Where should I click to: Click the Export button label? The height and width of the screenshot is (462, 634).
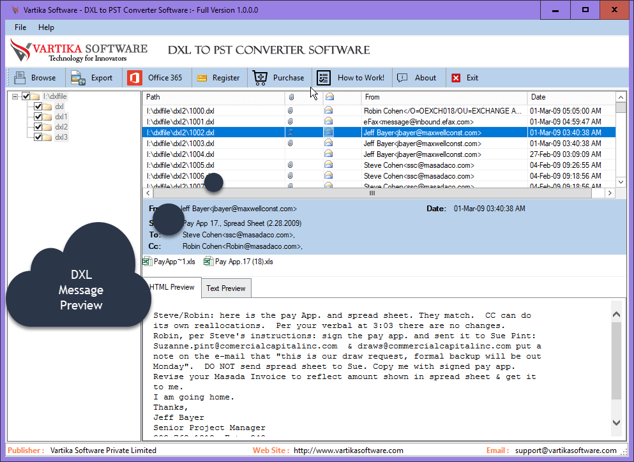[x=102, y=78]
